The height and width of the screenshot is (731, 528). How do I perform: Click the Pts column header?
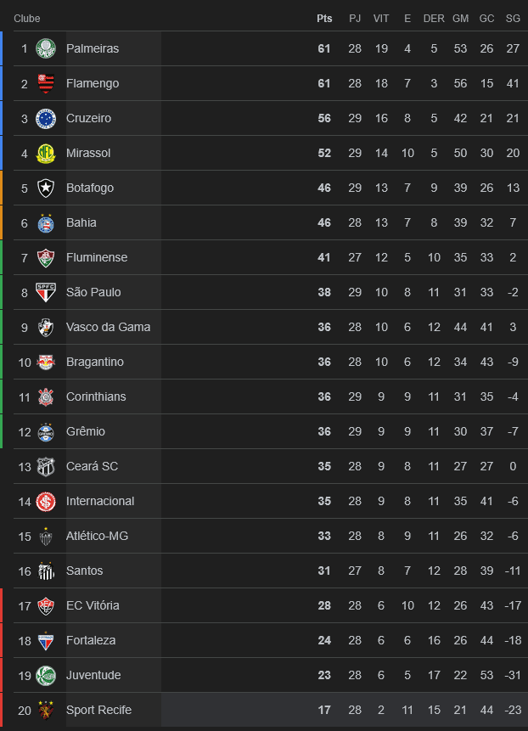tap(324, 19)
